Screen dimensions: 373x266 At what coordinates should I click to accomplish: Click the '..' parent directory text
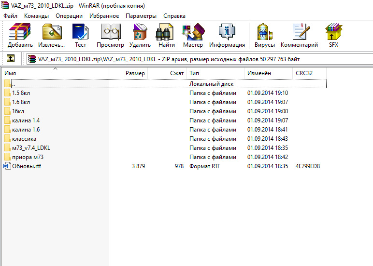pyautogui.click(x=14, y=84)
